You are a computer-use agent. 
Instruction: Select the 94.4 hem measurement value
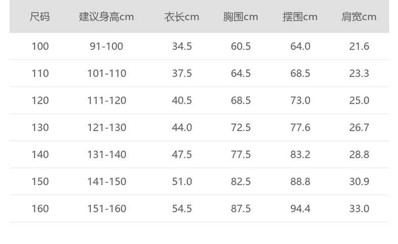tap(300, 208)
